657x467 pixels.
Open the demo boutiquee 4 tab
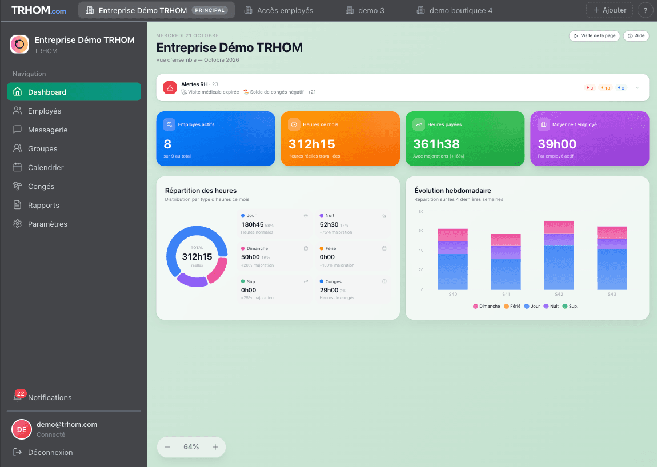[x=455, y=10]
